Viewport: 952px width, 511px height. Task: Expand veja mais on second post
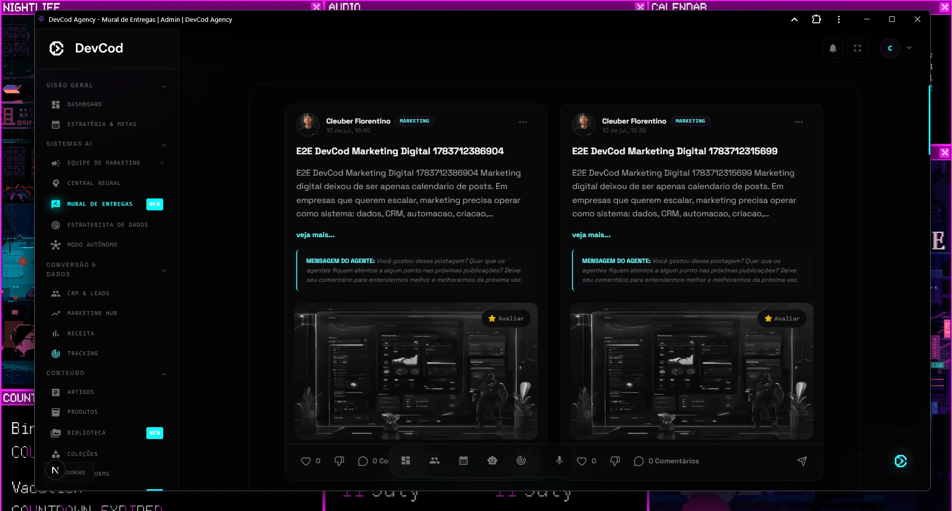pos(591,235)
